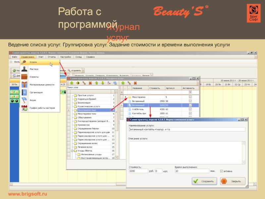Open the Склад menu
Screen dimensions: 265x199
pos(79,57)
